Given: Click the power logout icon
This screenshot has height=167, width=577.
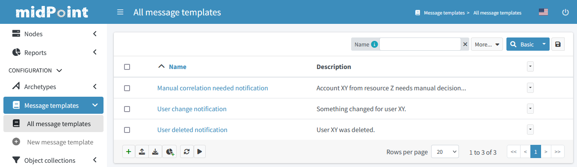Looking at the screenshot, I should pyautogui.click(x=565, y=12).
